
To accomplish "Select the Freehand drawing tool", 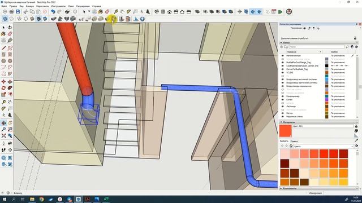I will 10,48.
